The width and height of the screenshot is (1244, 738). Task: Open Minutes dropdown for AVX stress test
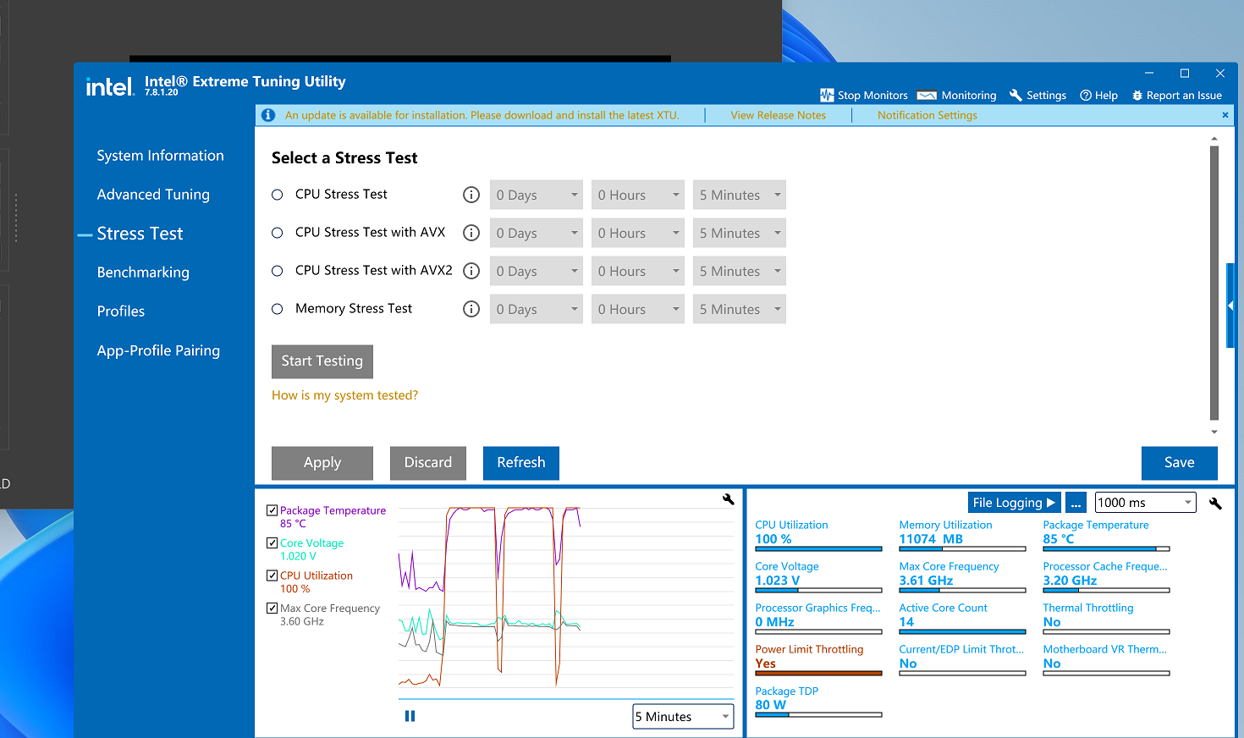click(740, 233)
